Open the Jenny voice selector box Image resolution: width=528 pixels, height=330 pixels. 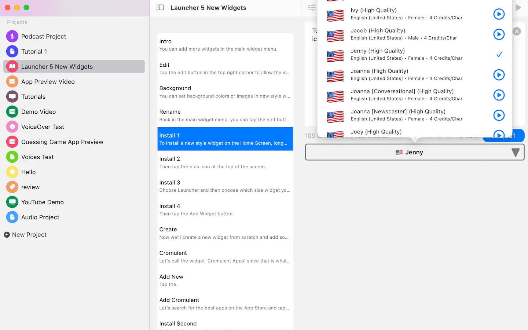pos(415,152)
